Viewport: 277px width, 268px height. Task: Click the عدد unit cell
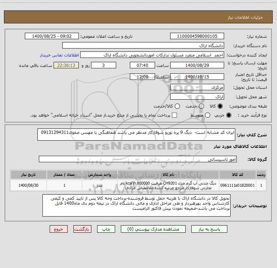(x=100, y=185)
